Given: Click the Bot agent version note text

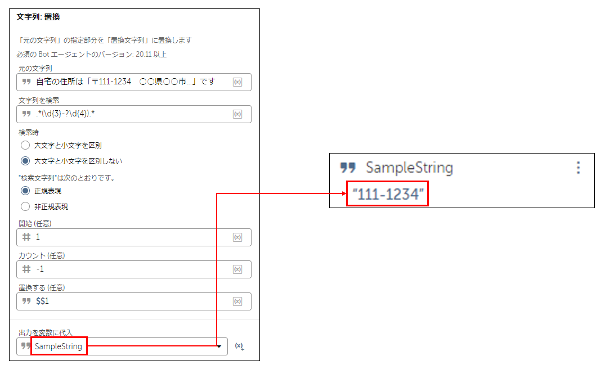Looking at the screenshot, I should point(91,55).
